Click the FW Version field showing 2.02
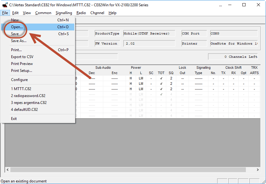 coord(149,44)
